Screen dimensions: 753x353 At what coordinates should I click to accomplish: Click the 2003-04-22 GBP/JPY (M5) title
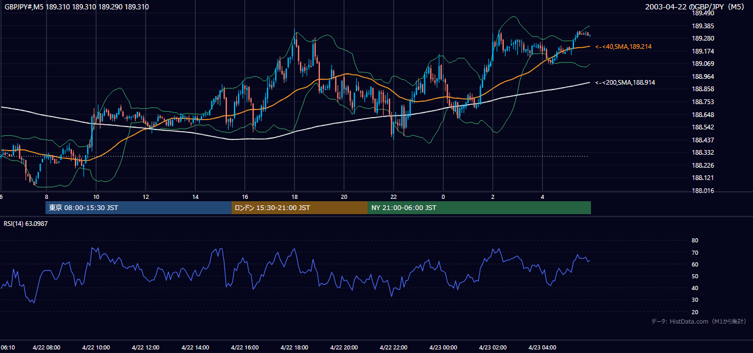tap(696, 7)
